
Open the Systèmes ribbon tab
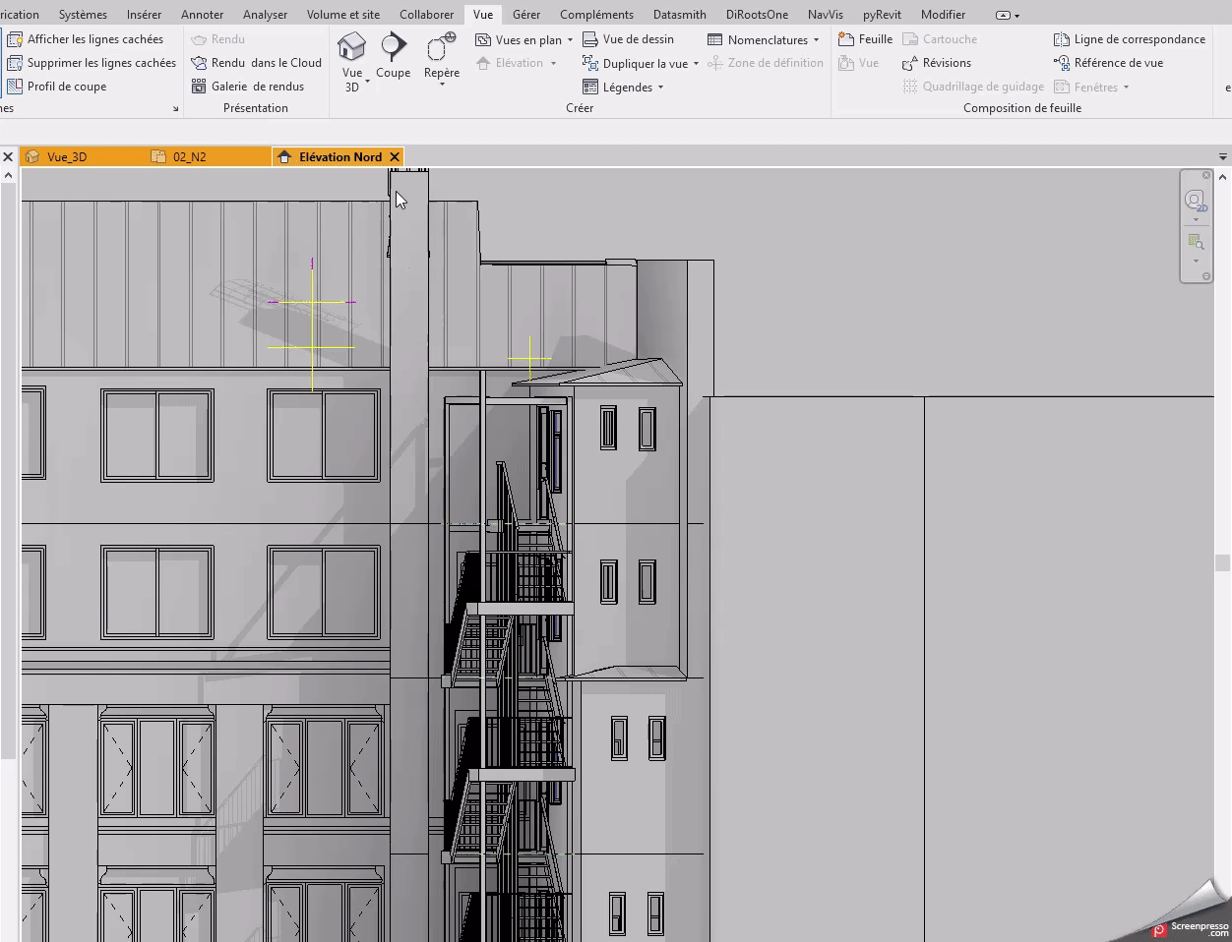tap(83, 15)
